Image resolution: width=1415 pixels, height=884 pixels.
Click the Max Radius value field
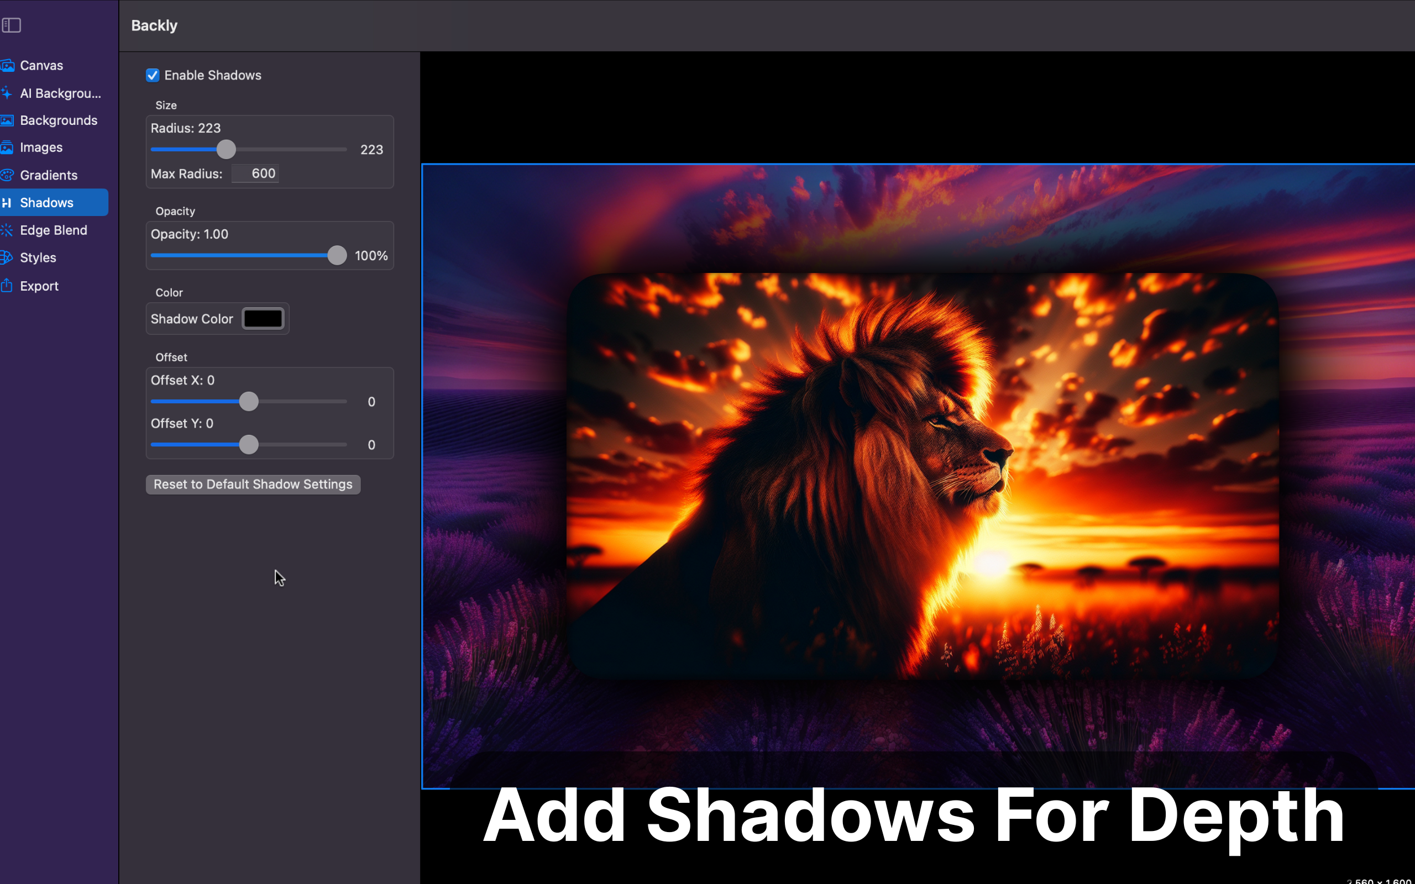click(x=255, y=173)
